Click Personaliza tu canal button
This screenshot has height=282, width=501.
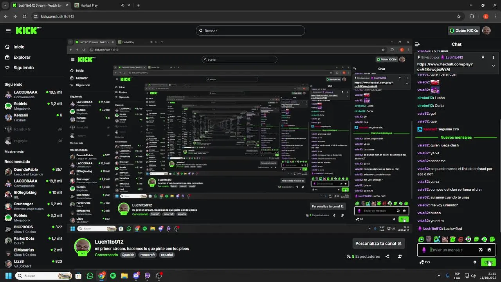378,244
